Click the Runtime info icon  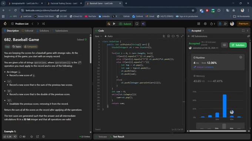coord(241,57)
